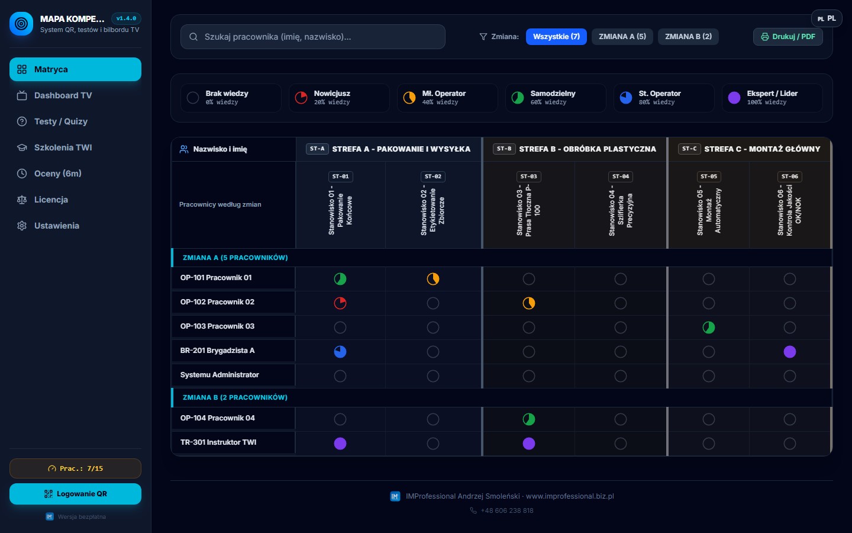852x533 pixels.
Task: Toggle OP-102 Pracownik 02 red skill at ST-01
Action: point(340,303)
